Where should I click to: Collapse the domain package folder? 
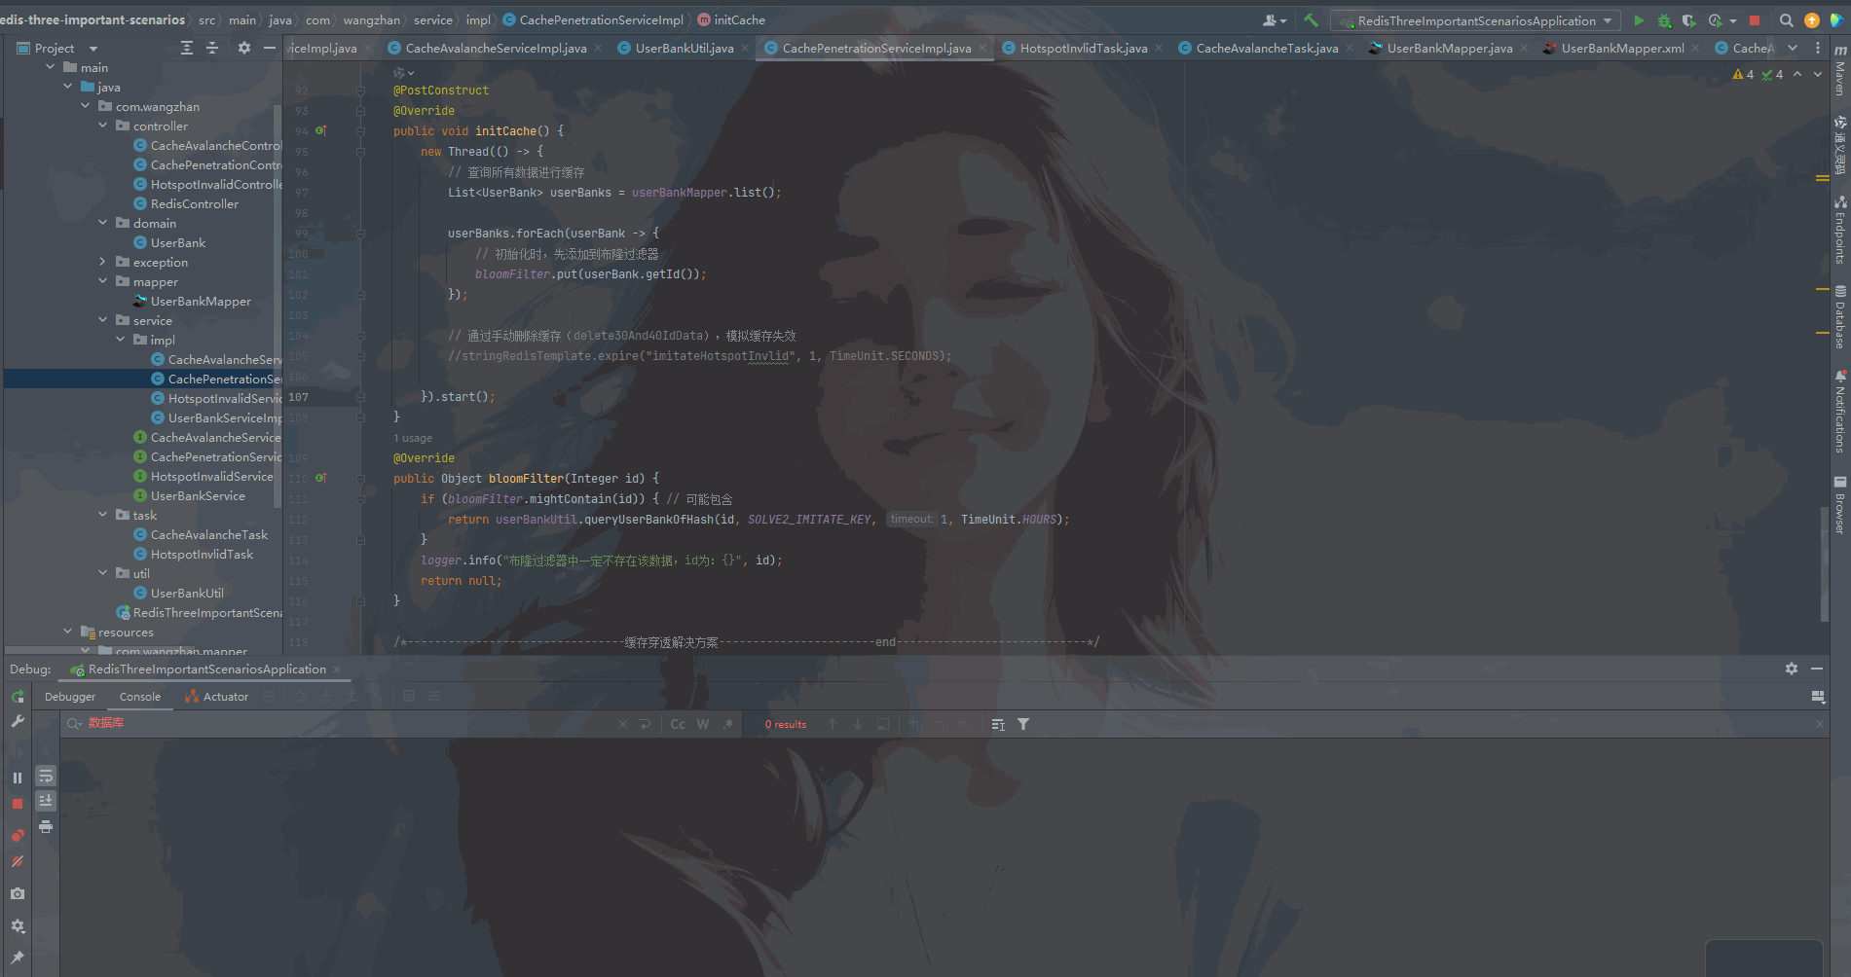pos(103,223)
